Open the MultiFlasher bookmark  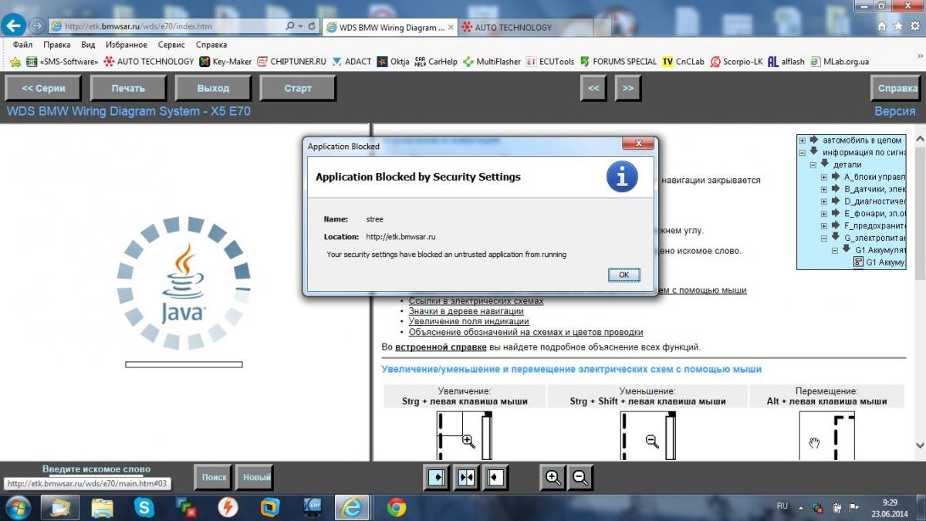pos(492,62)
